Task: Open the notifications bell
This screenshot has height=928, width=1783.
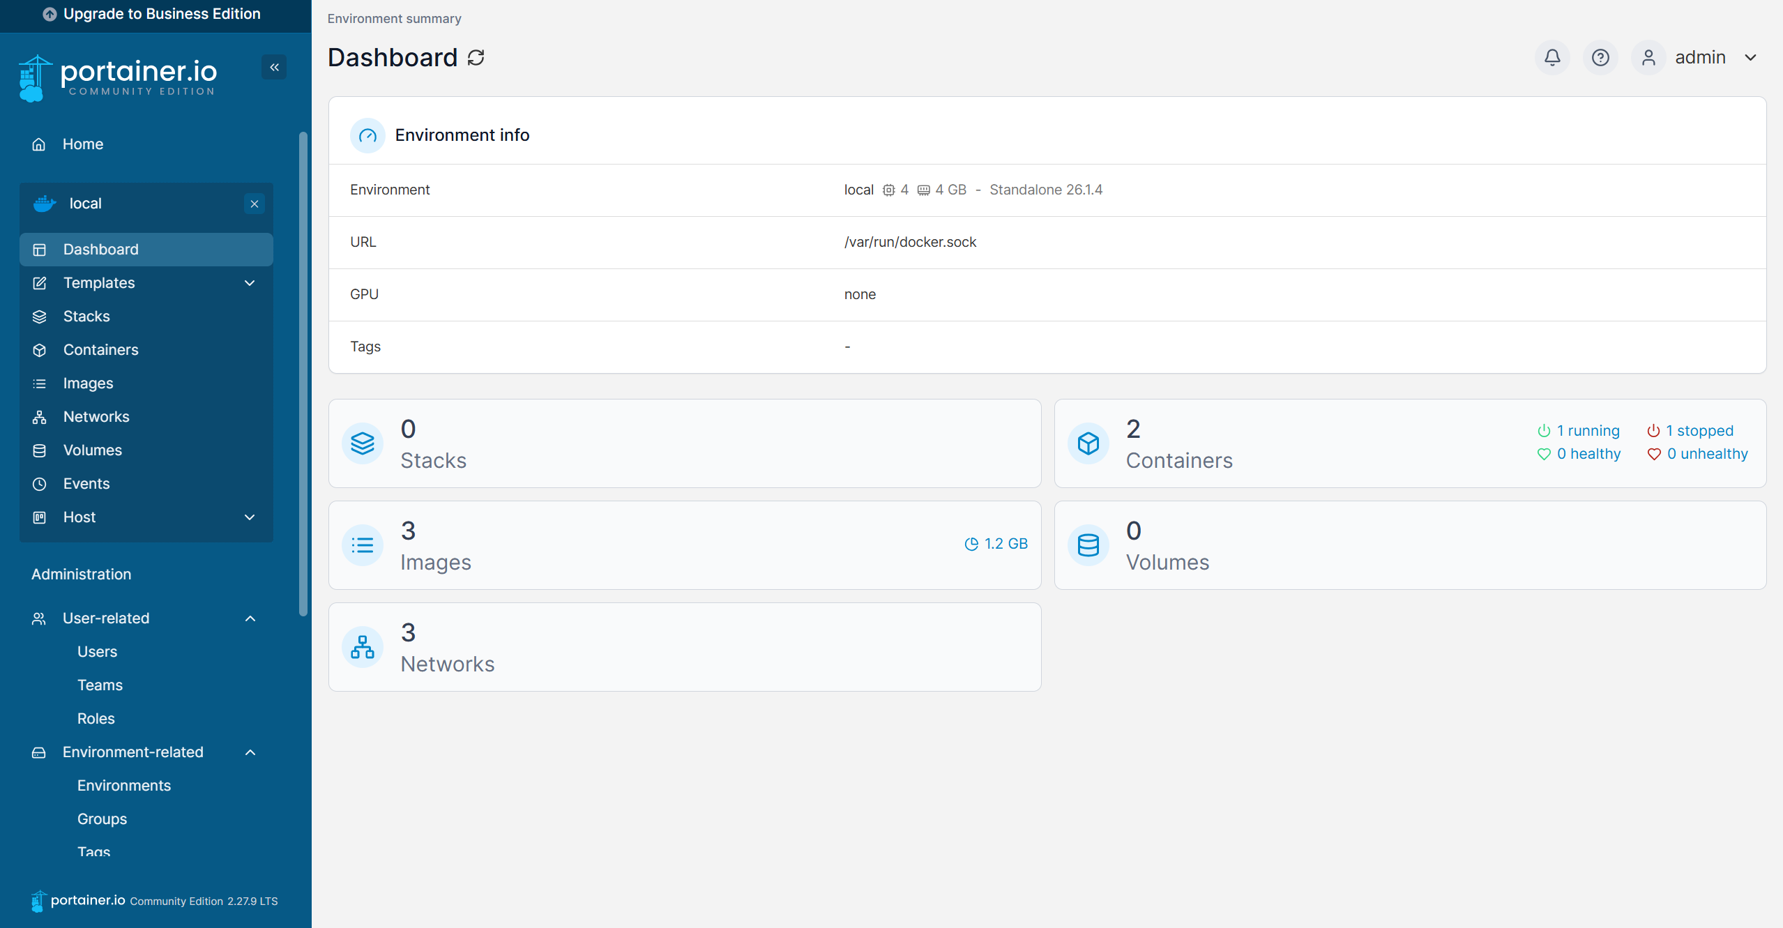Action: 1552,57
